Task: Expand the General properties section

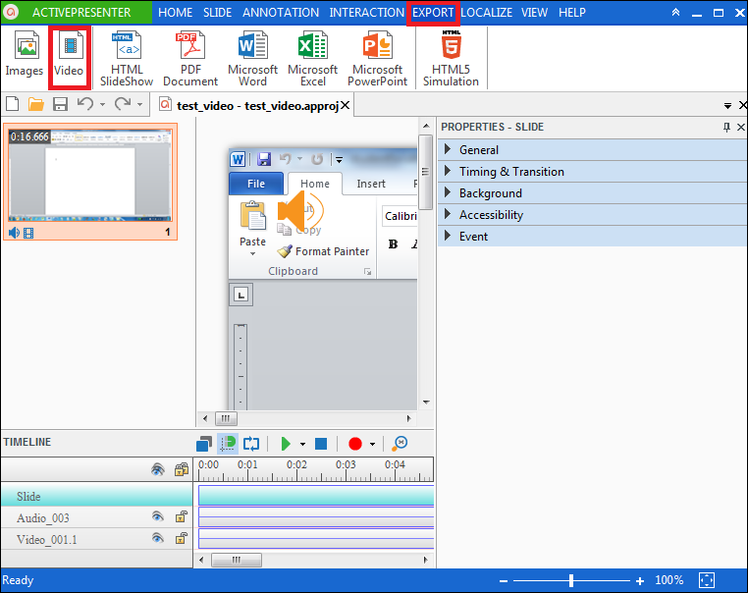Action: point(592,150)
